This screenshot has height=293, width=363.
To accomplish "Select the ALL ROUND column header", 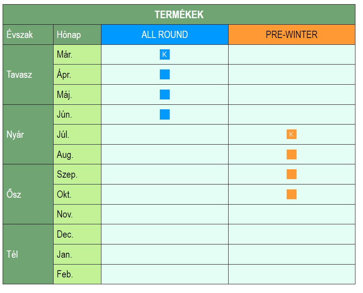I will pos(164,35).
